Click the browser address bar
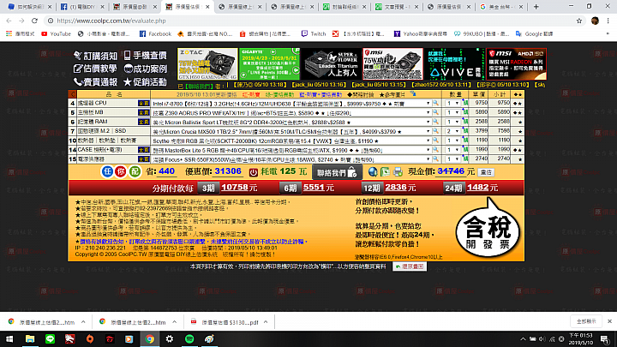617x347 pixels. pyautogui.click(x=313, y=21)
